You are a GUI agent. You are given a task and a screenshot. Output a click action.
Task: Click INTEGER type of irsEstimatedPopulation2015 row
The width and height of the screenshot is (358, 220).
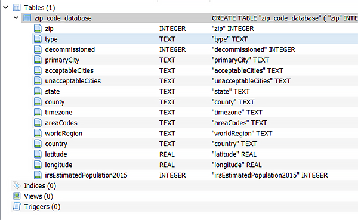click(172, 175)
